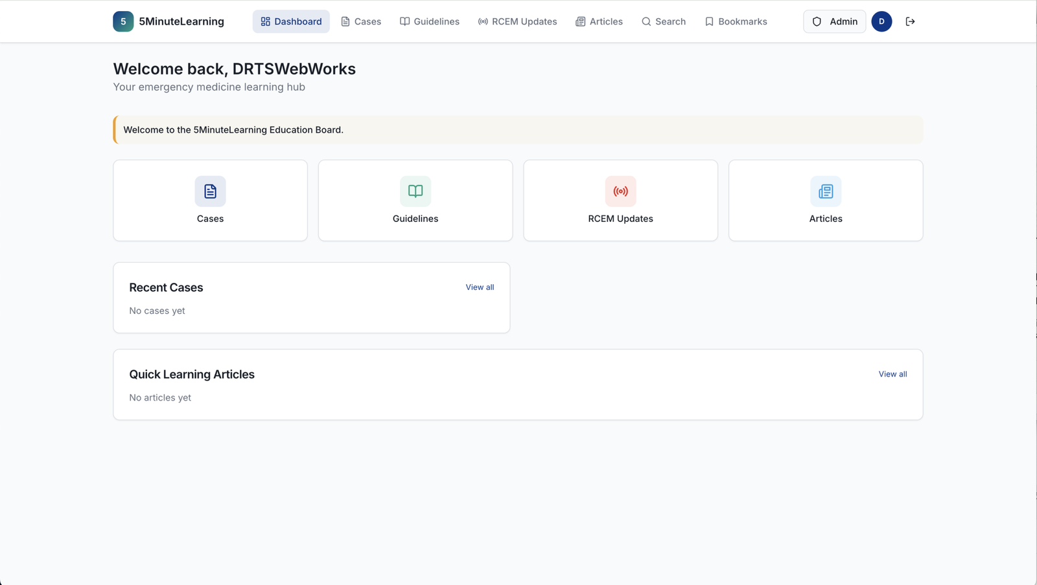Image resolution: width=1037 pixels, height=585 pixels.
Task: Open the Articles newspaper icon card
Action: click(826, 201)
